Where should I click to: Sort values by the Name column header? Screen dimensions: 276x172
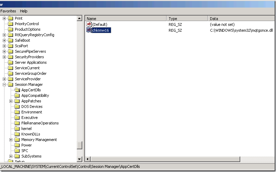(x=126, y=19)
